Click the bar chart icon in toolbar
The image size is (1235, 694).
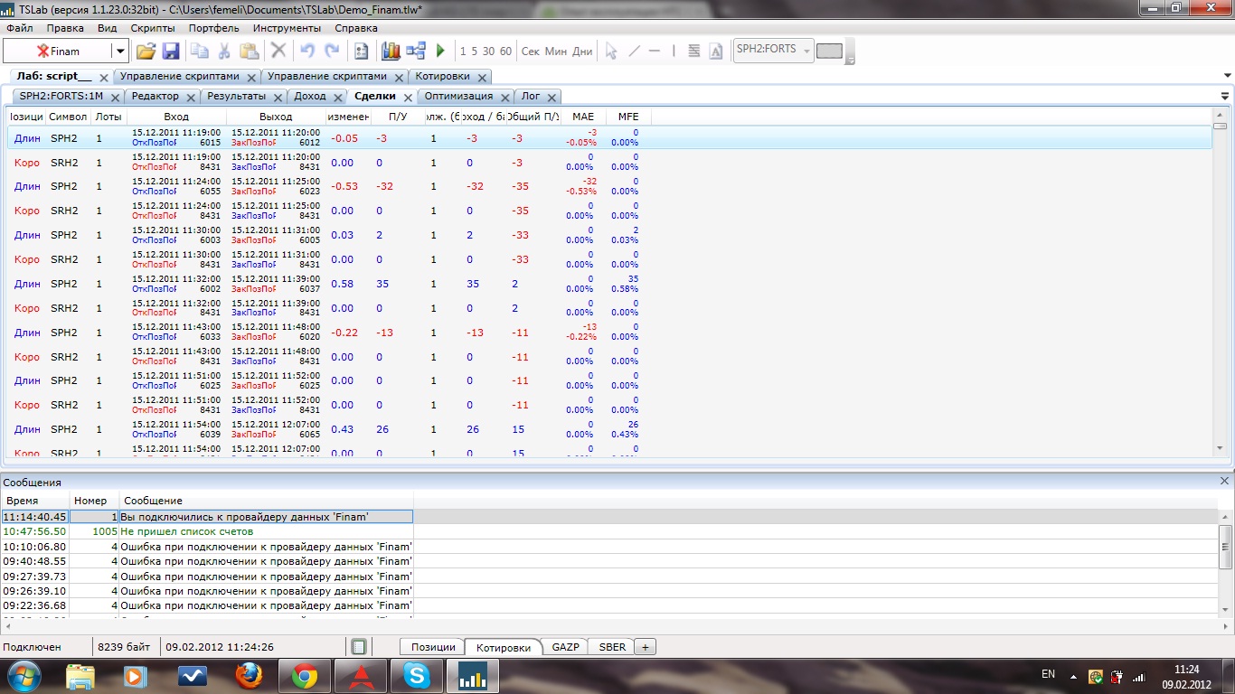click(x=391, y=52)
